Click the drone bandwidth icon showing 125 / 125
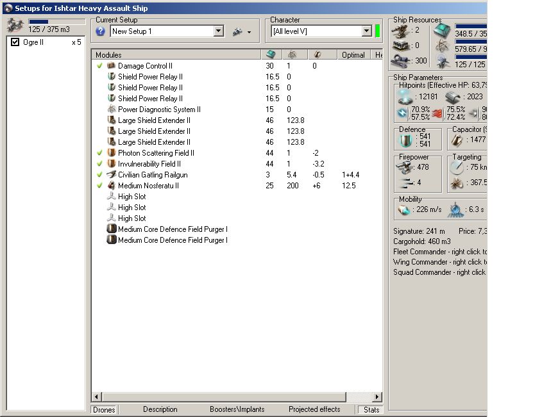Screen dimensions: 551x417 442,61
